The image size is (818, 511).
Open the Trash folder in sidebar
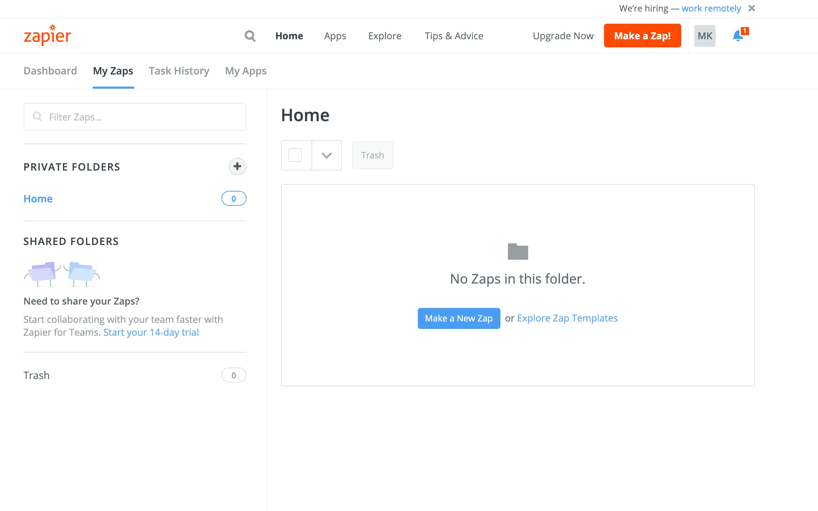37,375
